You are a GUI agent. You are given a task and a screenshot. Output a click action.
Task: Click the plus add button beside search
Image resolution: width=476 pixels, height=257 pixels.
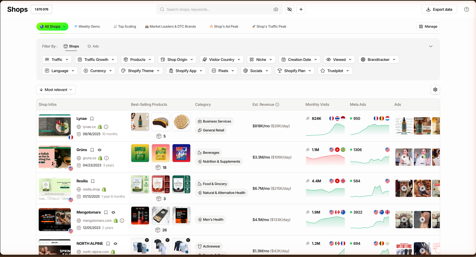click(301, 10)
